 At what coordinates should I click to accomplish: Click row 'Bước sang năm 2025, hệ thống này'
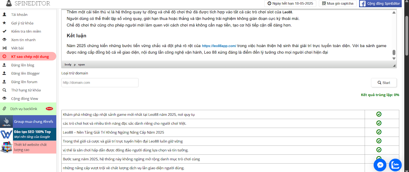pos(213,159)
